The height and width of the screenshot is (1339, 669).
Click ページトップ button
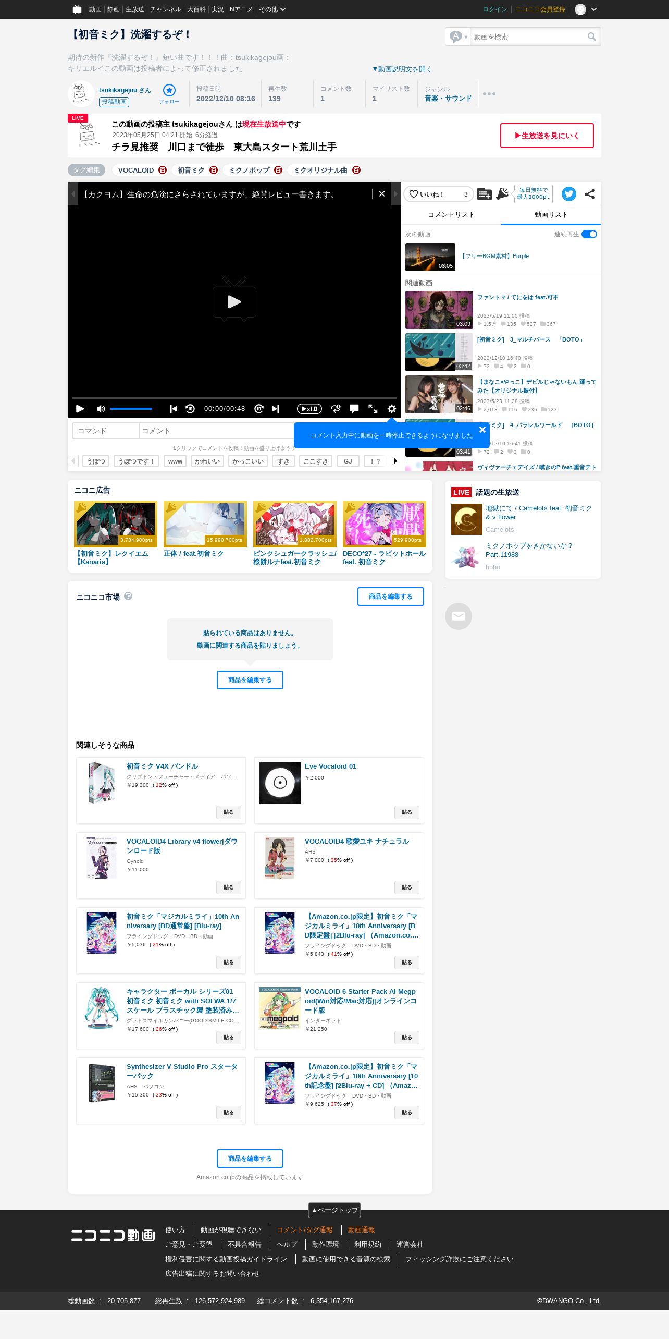coord(334,1210)
